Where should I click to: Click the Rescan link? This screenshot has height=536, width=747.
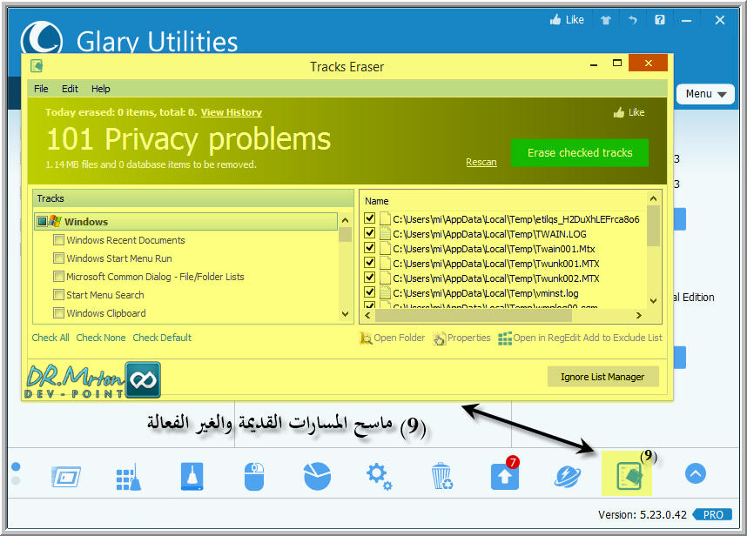pyautogui.click(x=481, y=162)
